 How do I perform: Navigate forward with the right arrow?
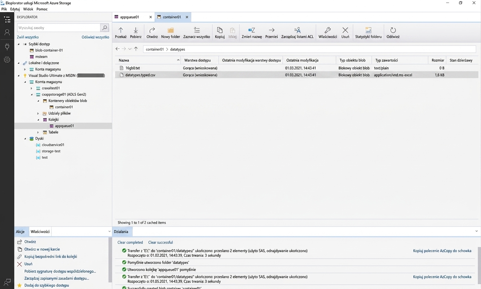click(x=123, y=49)
